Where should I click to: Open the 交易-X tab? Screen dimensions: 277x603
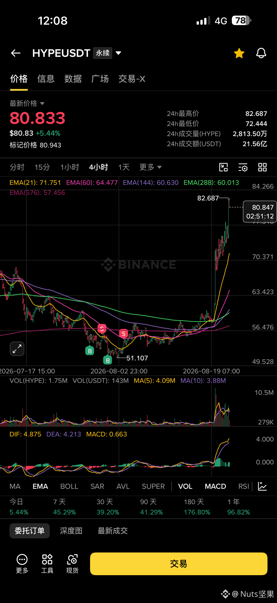point(132,79)
